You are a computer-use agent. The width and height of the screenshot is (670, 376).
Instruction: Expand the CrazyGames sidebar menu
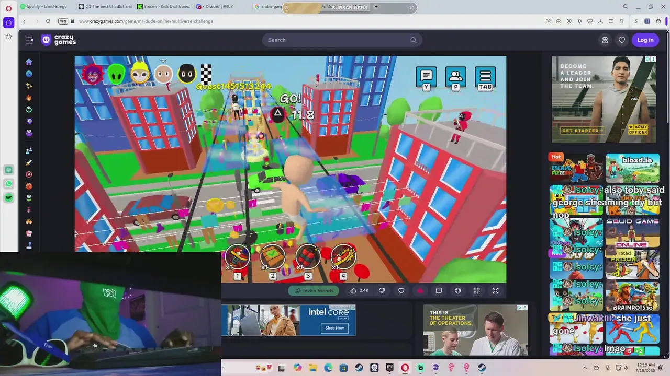click(30, 40)
